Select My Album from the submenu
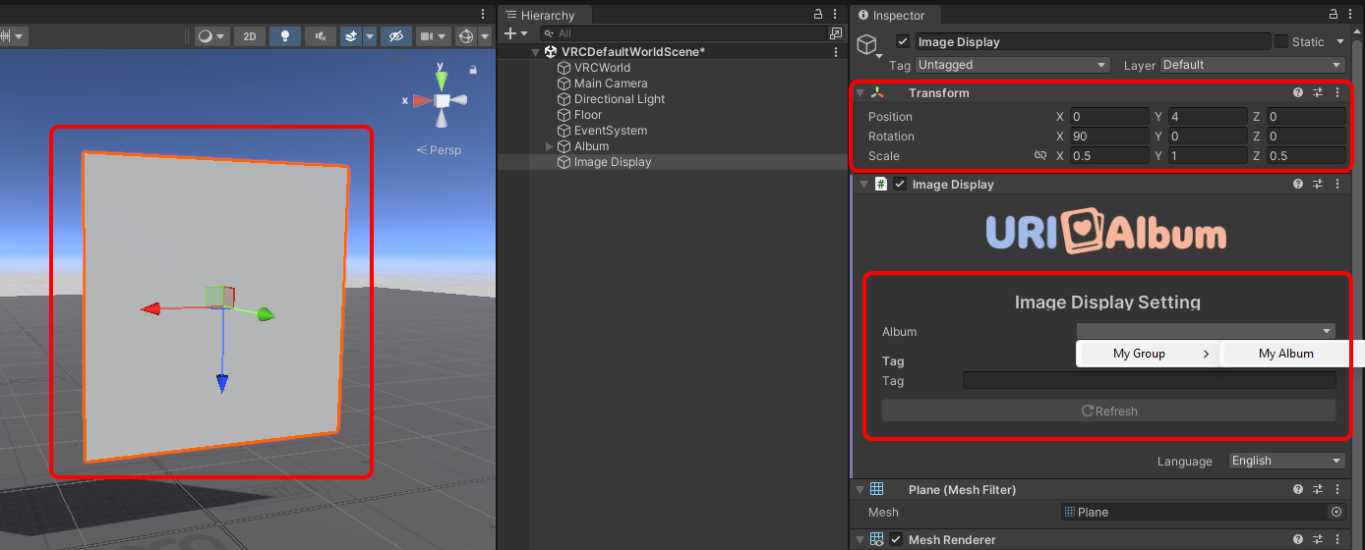The width and height of the screenshot is (1365, 550). (1286, 354)
